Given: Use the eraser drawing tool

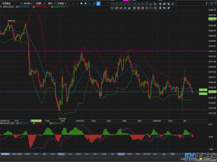Looking at the screenshot, I should tap(125, 8).
